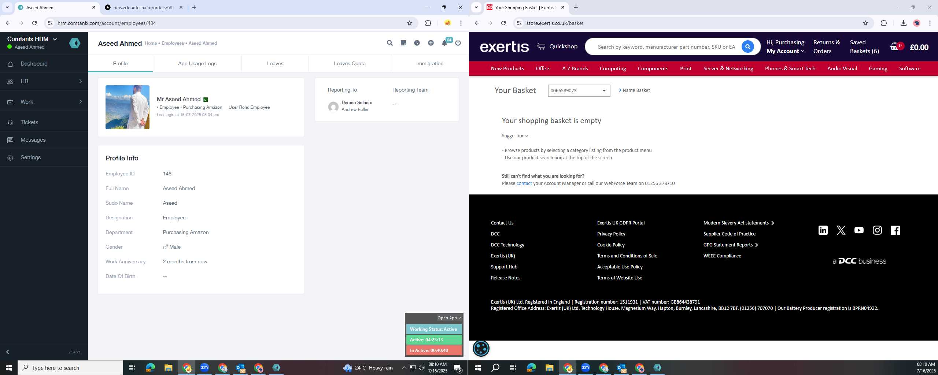Switch to the Leaves Quota tab
This screenshot has height=375, width=938.
(350, 63)
